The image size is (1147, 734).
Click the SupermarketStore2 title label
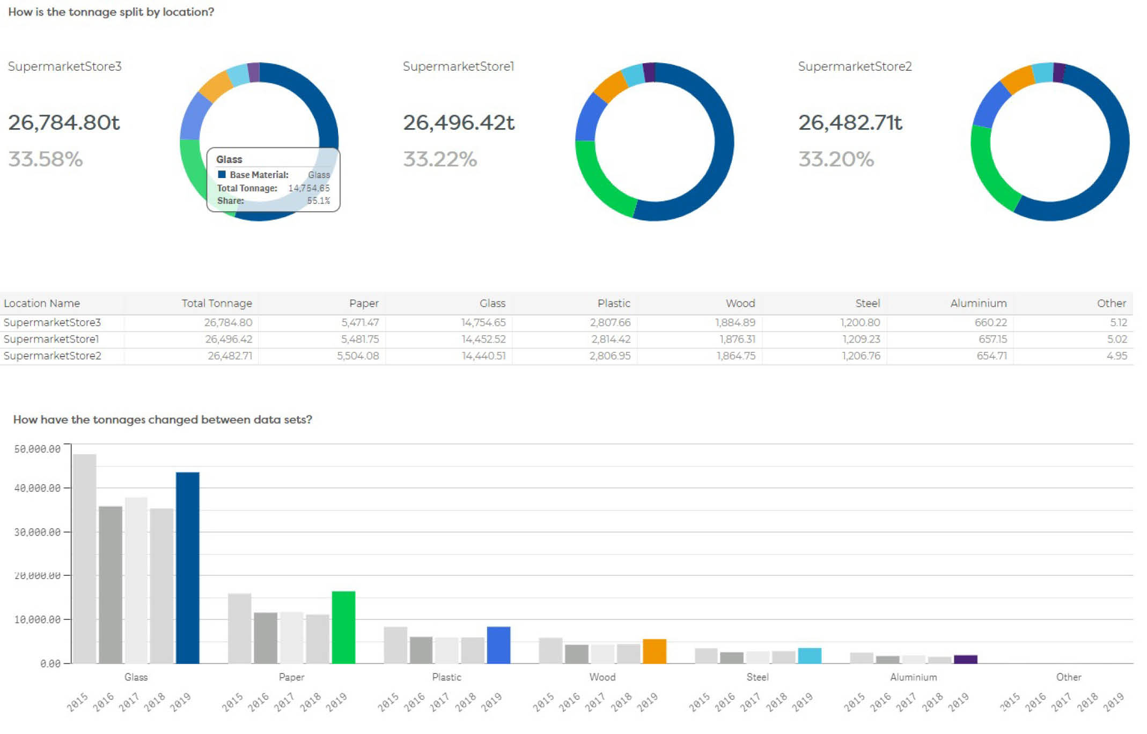click(x=854, y=66)
